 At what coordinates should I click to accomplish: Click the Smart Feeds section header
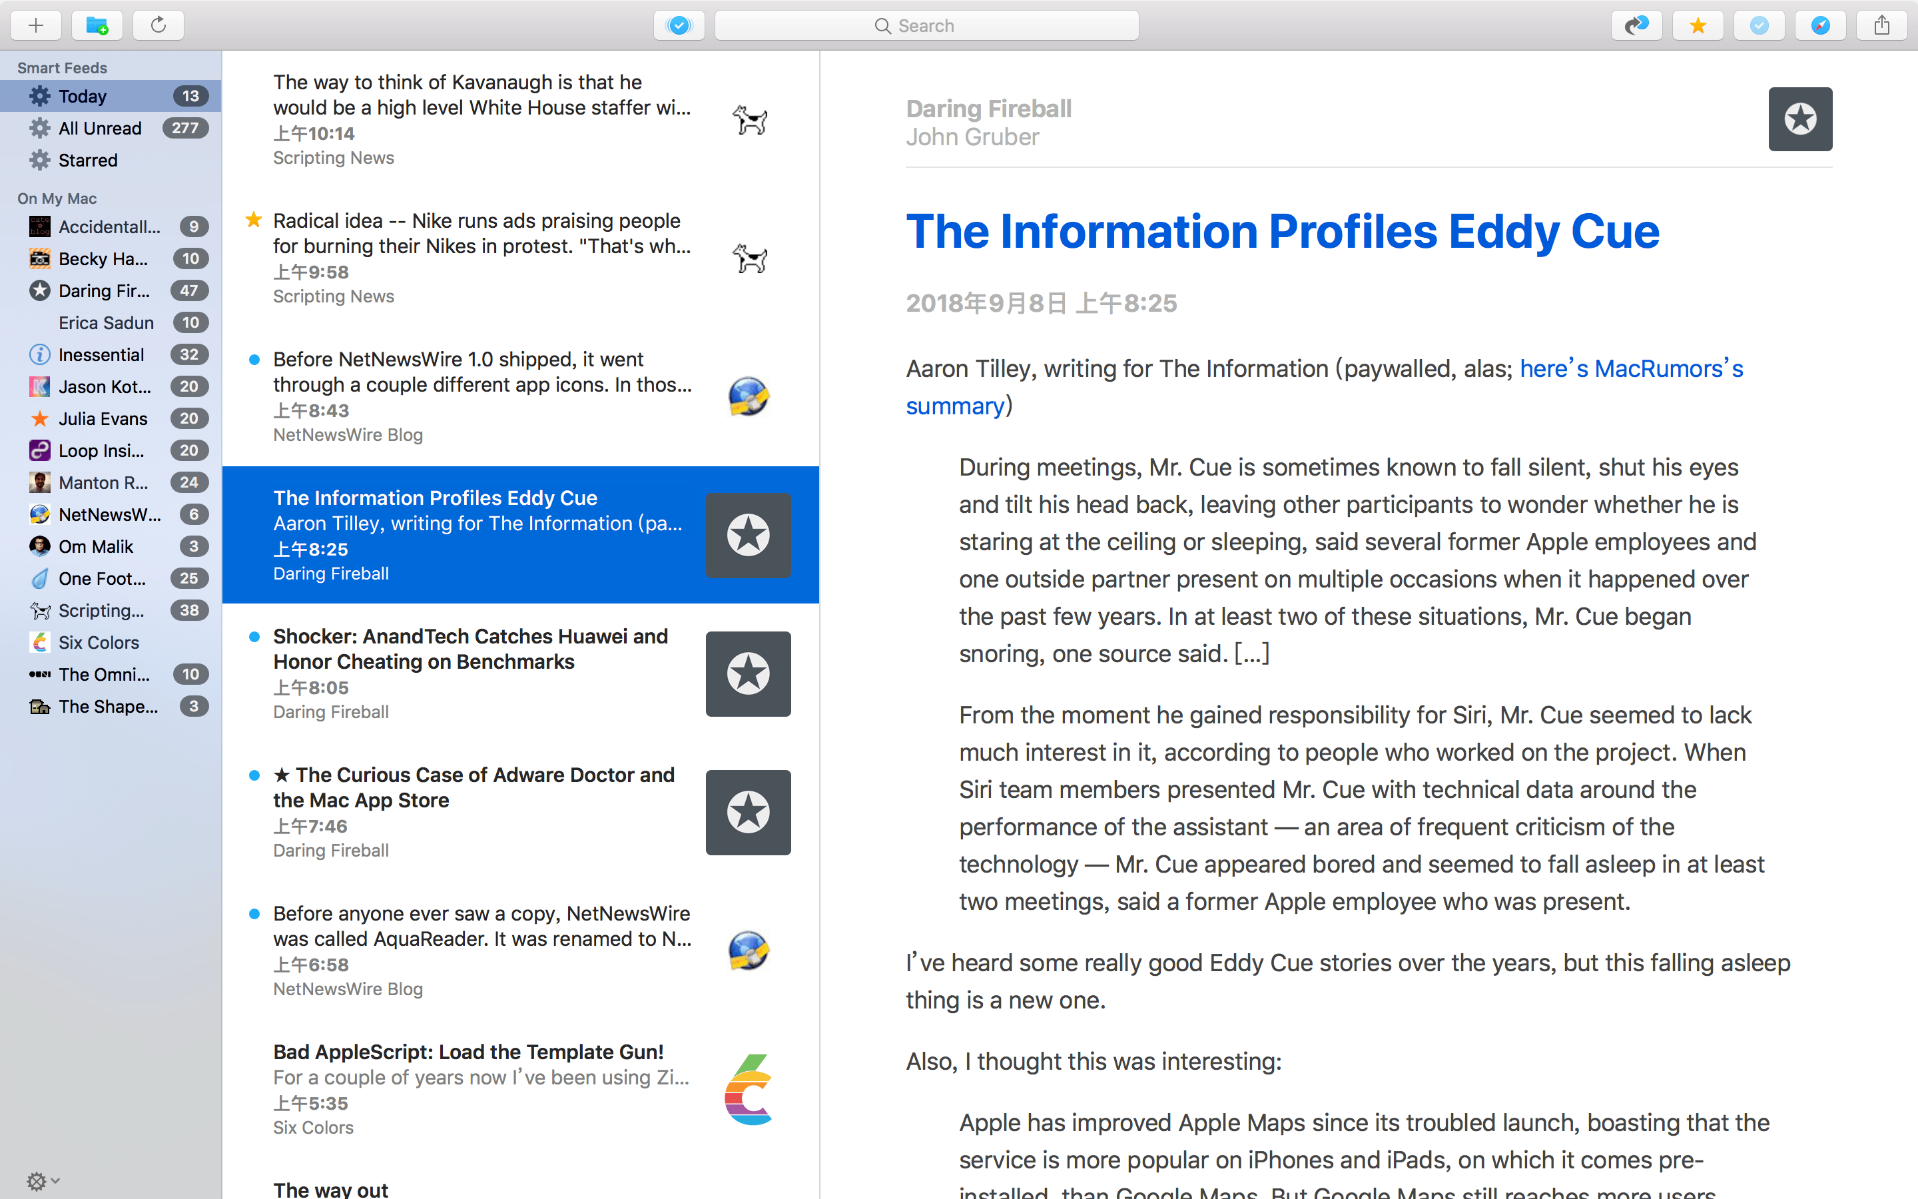[62, 68]
